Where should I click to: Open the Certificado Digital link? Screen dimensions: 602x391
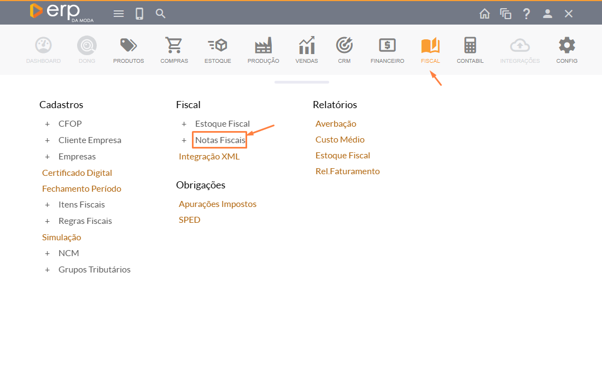coord(77,173)
